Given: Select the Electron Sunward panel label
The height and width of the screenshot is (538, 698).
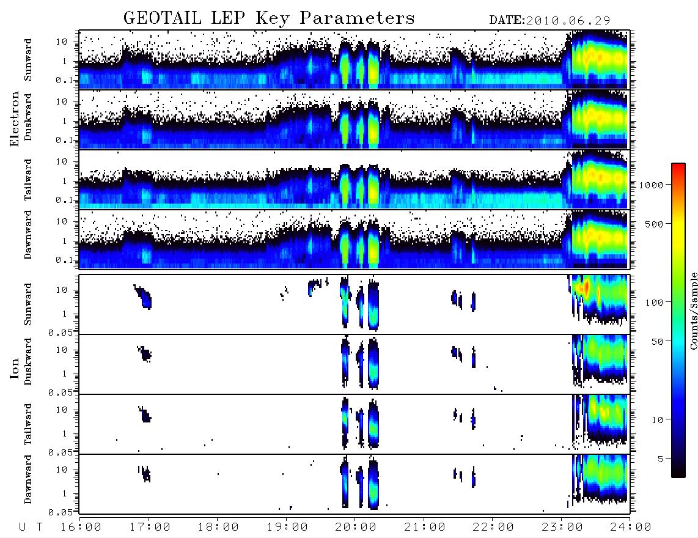Looking at the screenshot, I should point(28,59).
